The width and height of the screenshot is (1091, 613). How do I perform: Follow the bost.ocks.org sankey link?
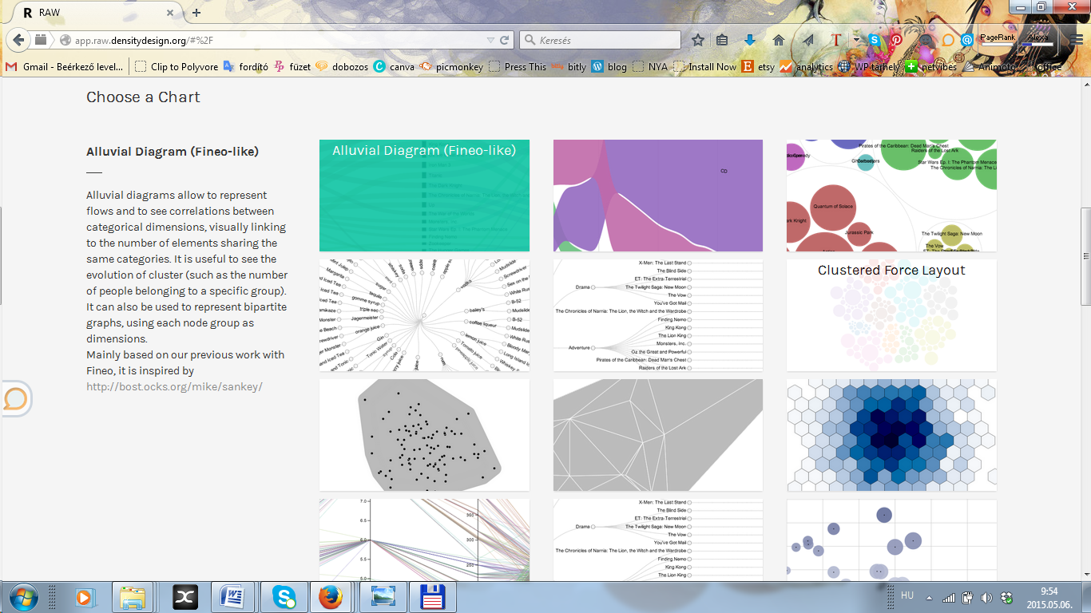(x=174, y=387)
